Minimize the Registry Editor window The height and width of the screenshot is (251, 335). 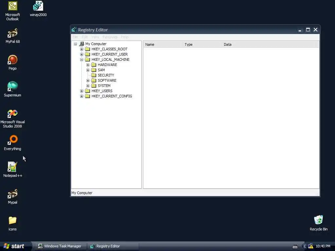coord(300,30)
